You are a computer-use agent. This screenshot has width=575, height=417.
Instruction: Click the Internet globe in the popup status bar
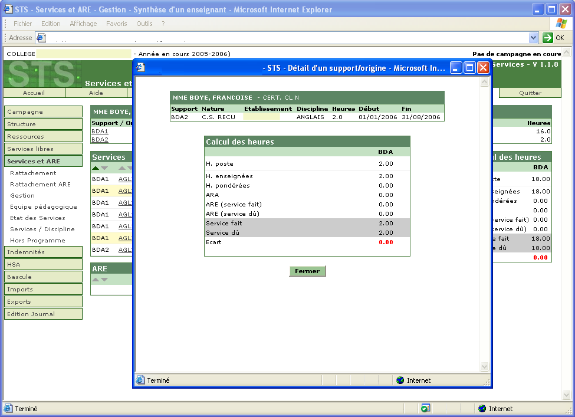[400, 380]
